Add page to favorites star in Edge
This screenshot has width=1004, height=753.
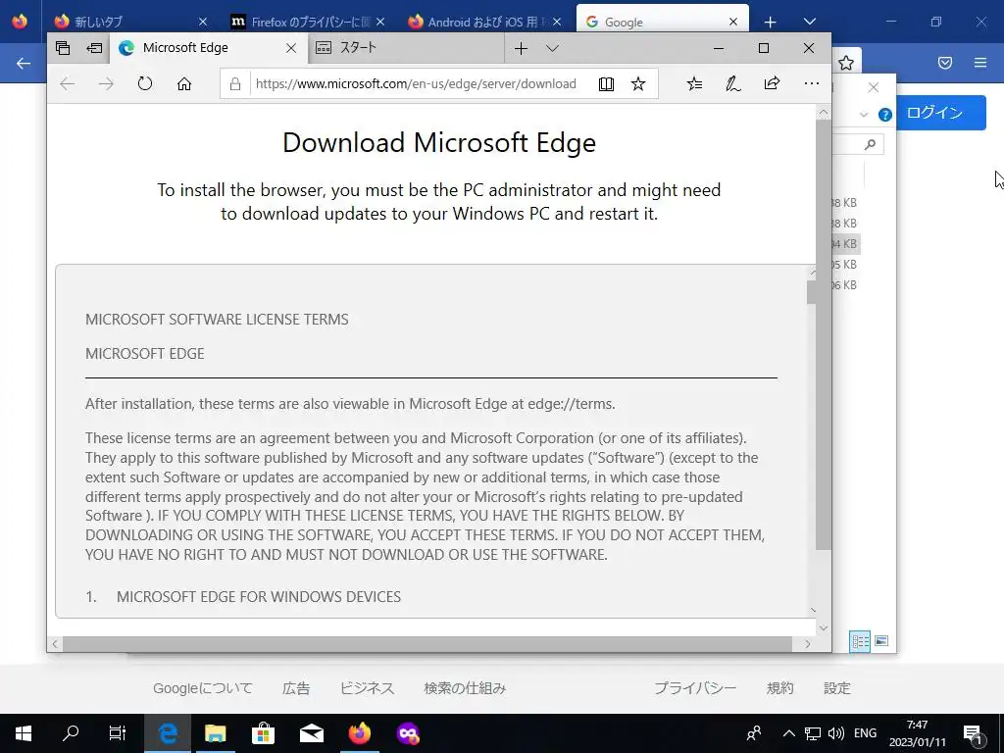[637, 84]
